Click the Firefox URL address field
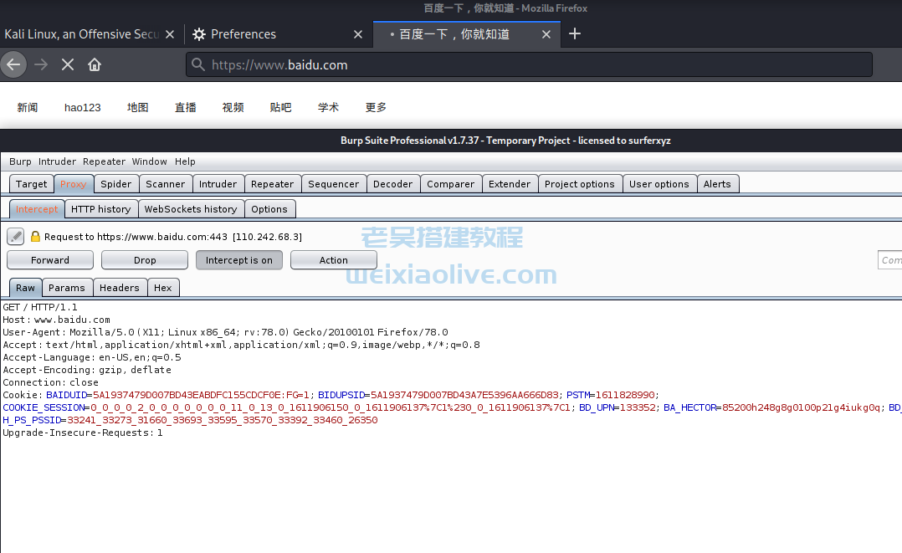902x553 pixels. point(529,64)
